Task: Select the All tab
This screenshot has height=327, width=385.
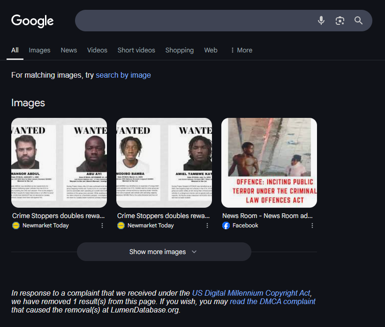Action: click(15, 50)
